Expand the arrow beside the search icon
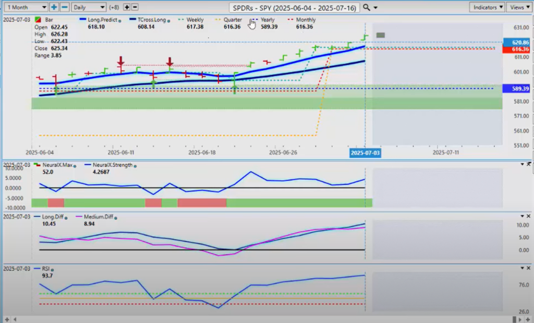 point(375,8)
